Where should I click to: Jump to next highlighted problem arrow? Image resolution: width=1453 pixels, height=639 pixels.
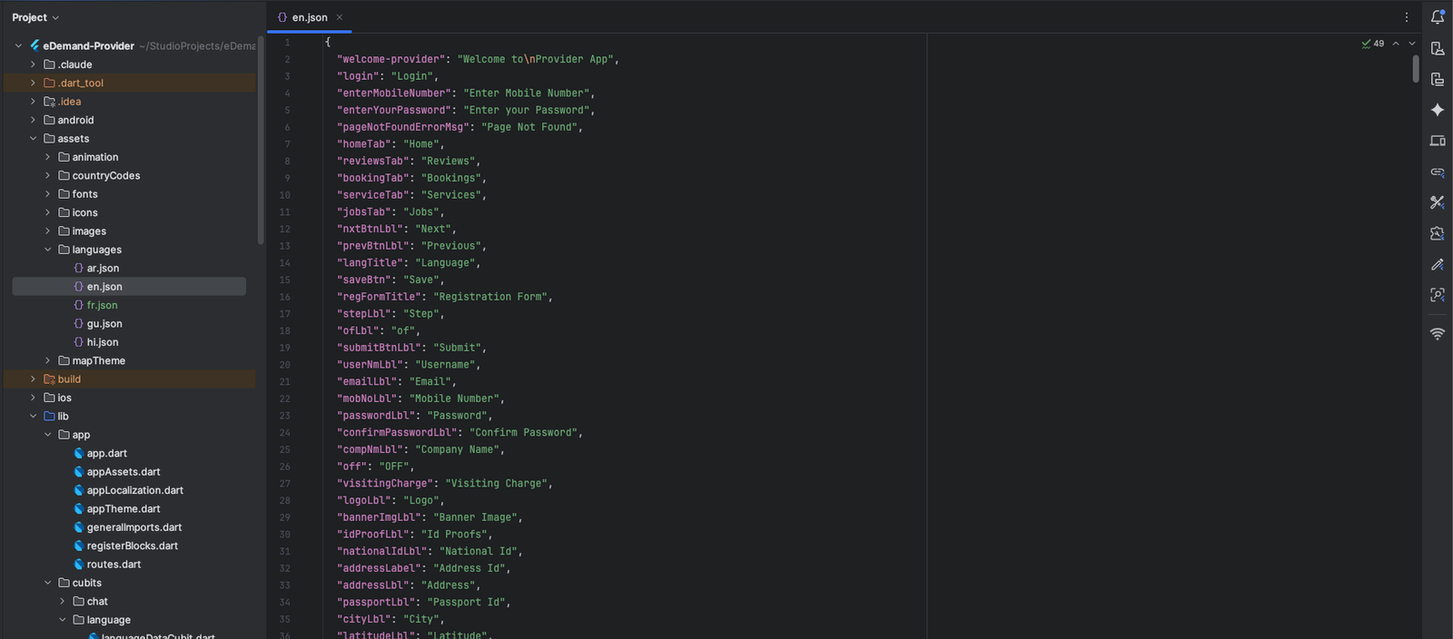coord(1412,44)
